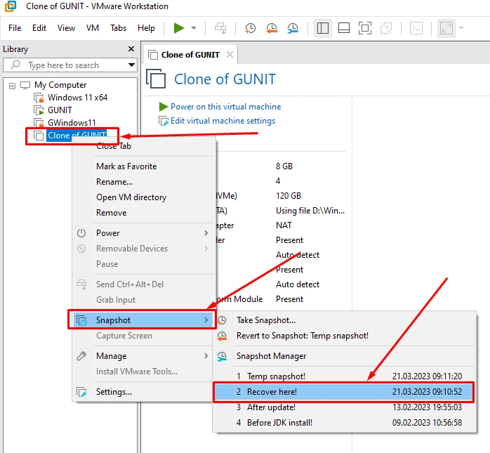Click the Snapshot Manager submenu icon
The width and height of the screenshot is (490, 453).
point(222,356)
